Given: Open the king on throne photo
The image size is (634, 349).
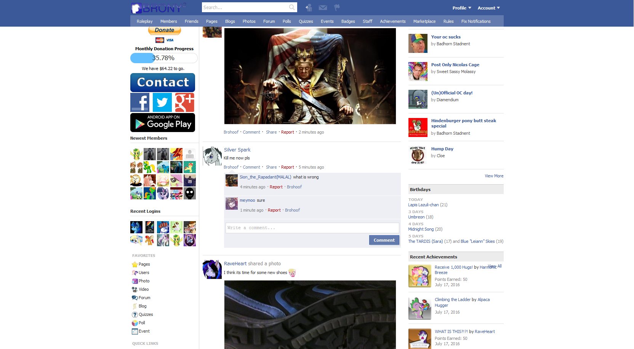Looking at the screenshot, I should click(310, 76).
